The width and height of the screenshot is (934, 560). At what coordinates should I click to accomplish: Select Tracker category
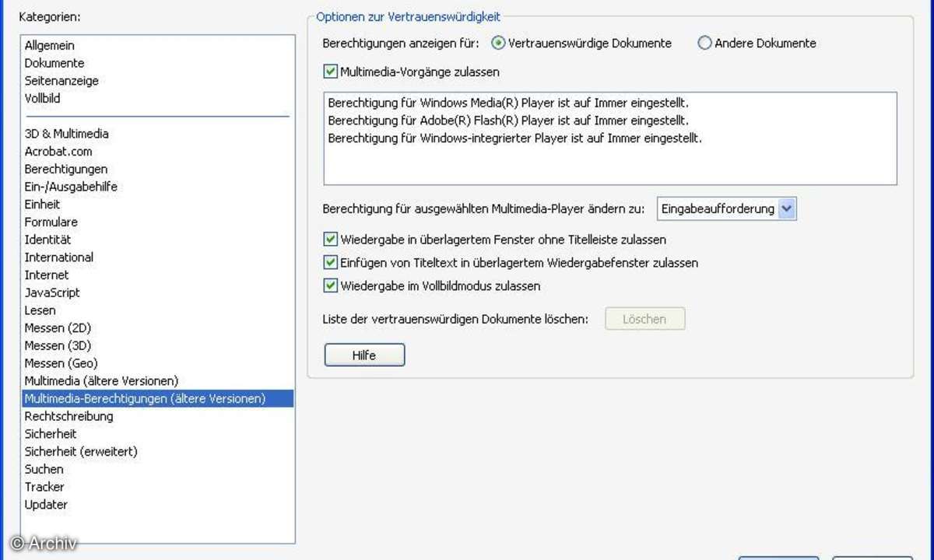[44, 487]
